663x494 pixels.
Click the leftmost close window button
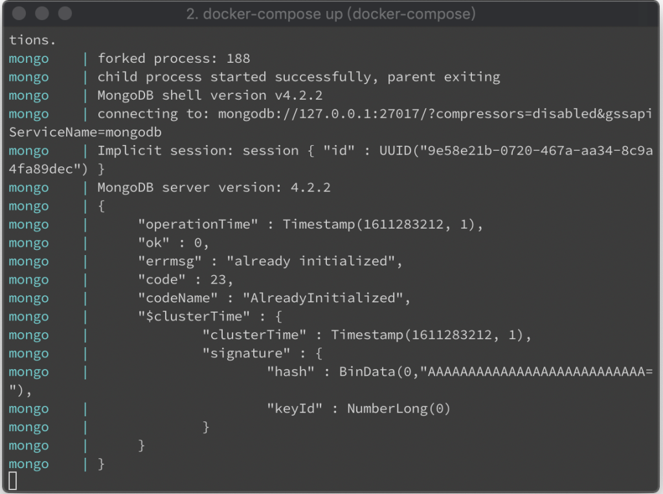click(19, 14)
